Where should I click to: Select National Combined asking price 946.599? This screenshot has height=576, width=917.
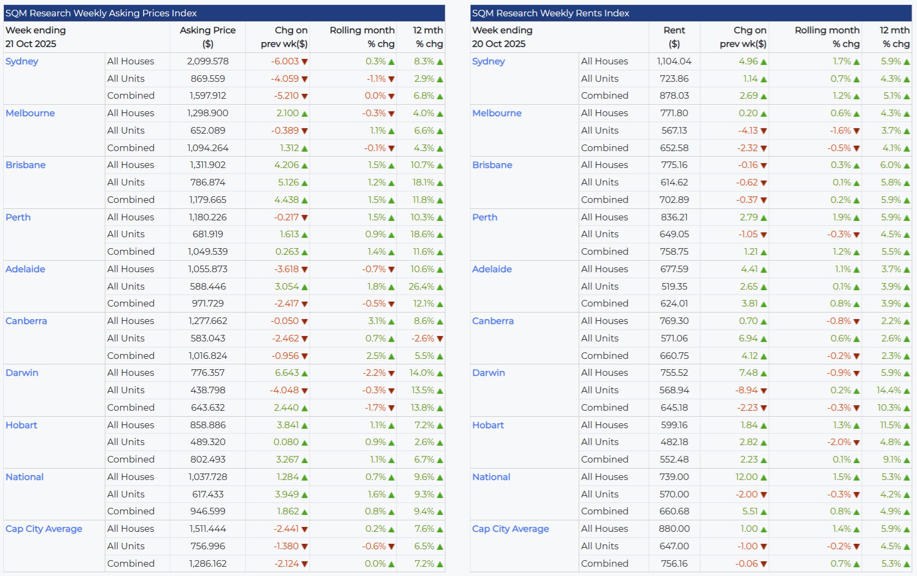pos(208,511)
